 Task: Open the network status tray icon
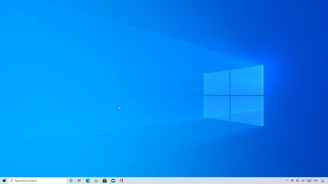(x=298, y=180)
